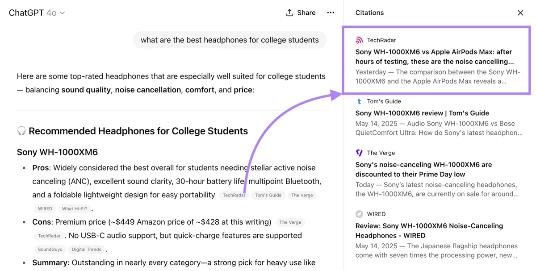Screen dimensions: 536x271
Task: Click the TechRadar chip in the Cons bullet
Action: 49,236
